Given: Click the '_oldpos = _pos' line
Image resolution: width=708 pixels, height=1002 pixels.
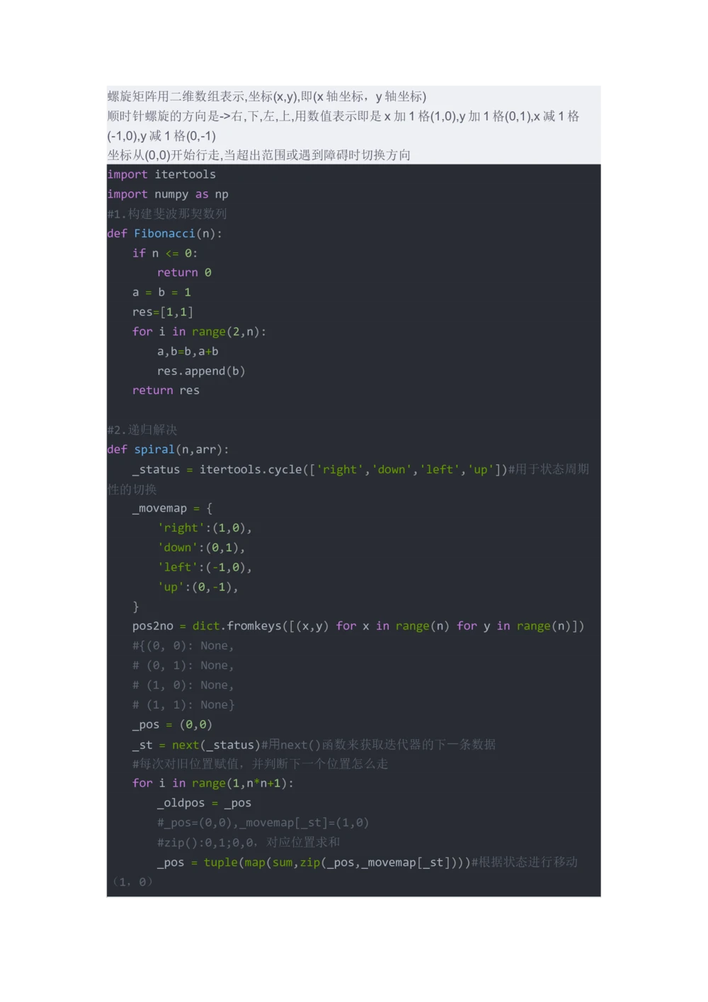Looking at the screenshot, I should 204,803.
